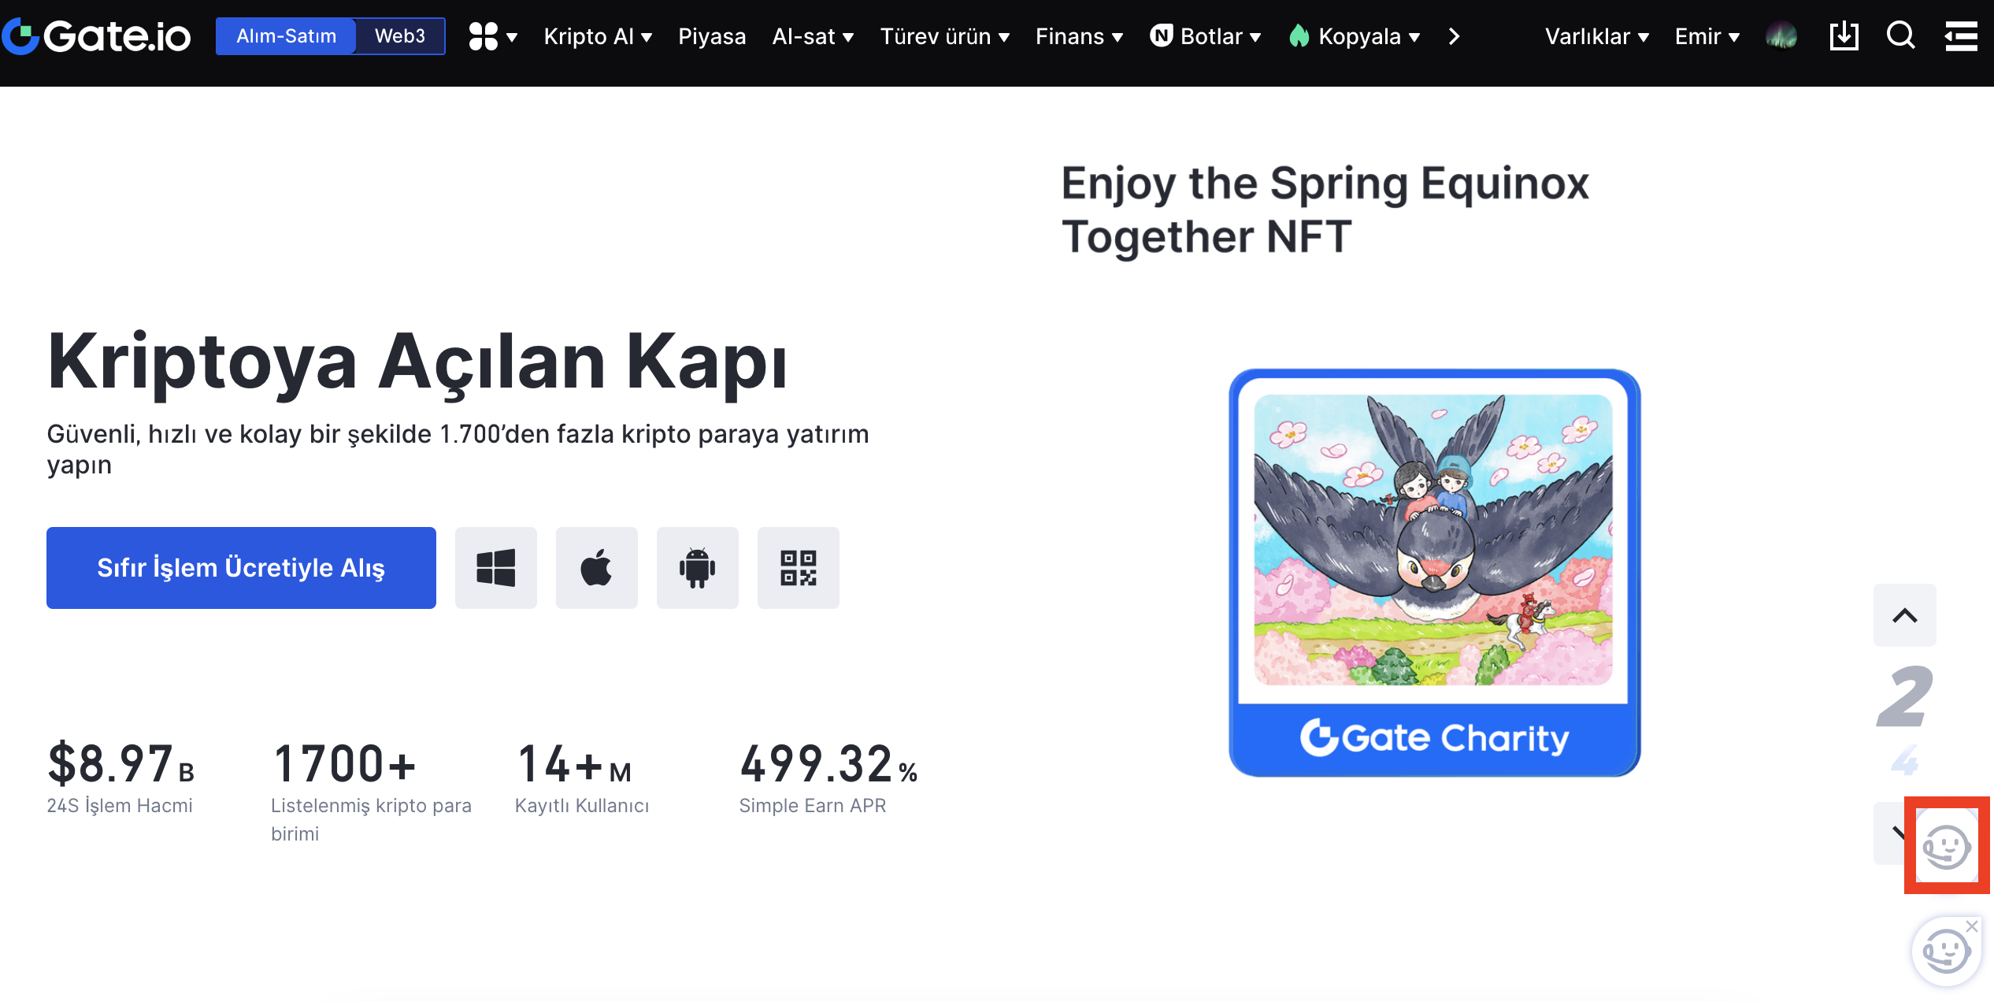Go to previous banner slide with up arrow
Image resolution: width=1994 pixels, height=1002 pixels.
1904,615
